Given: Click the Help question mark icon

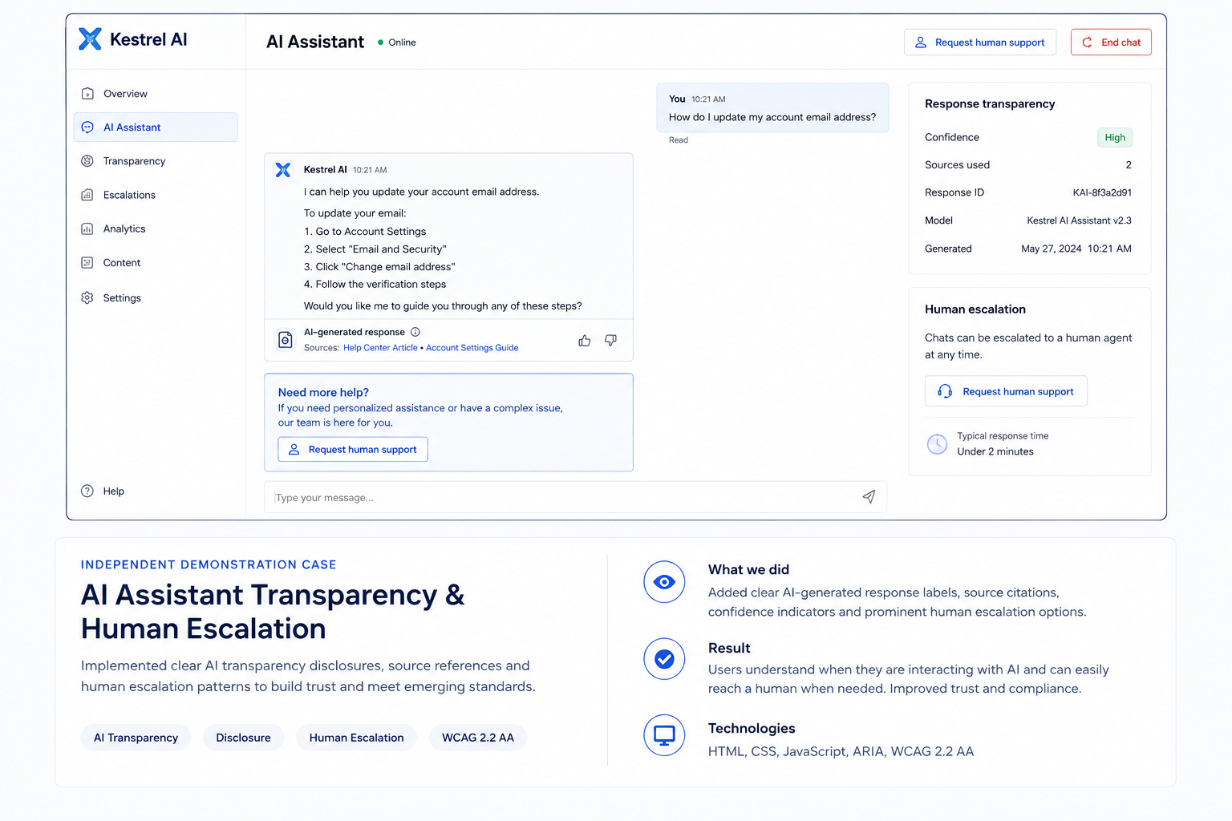Looking at the screenshot, I should [87, 491].
